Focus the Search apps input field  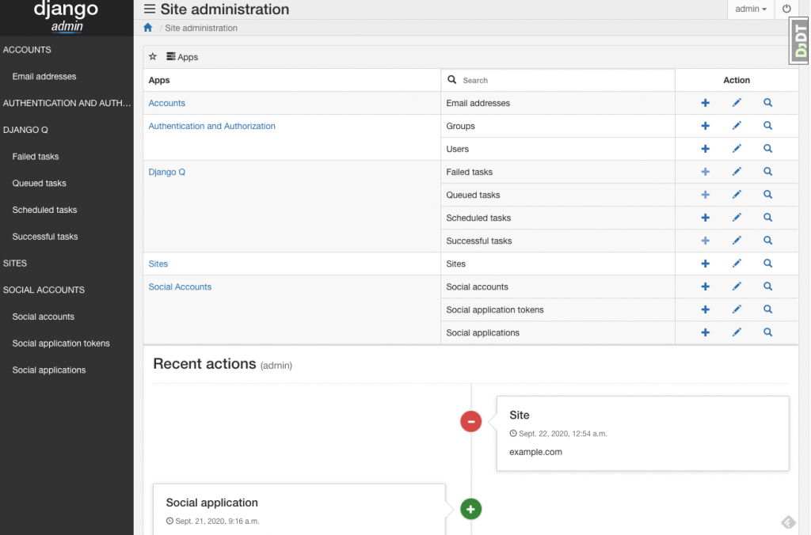(558, 80)
